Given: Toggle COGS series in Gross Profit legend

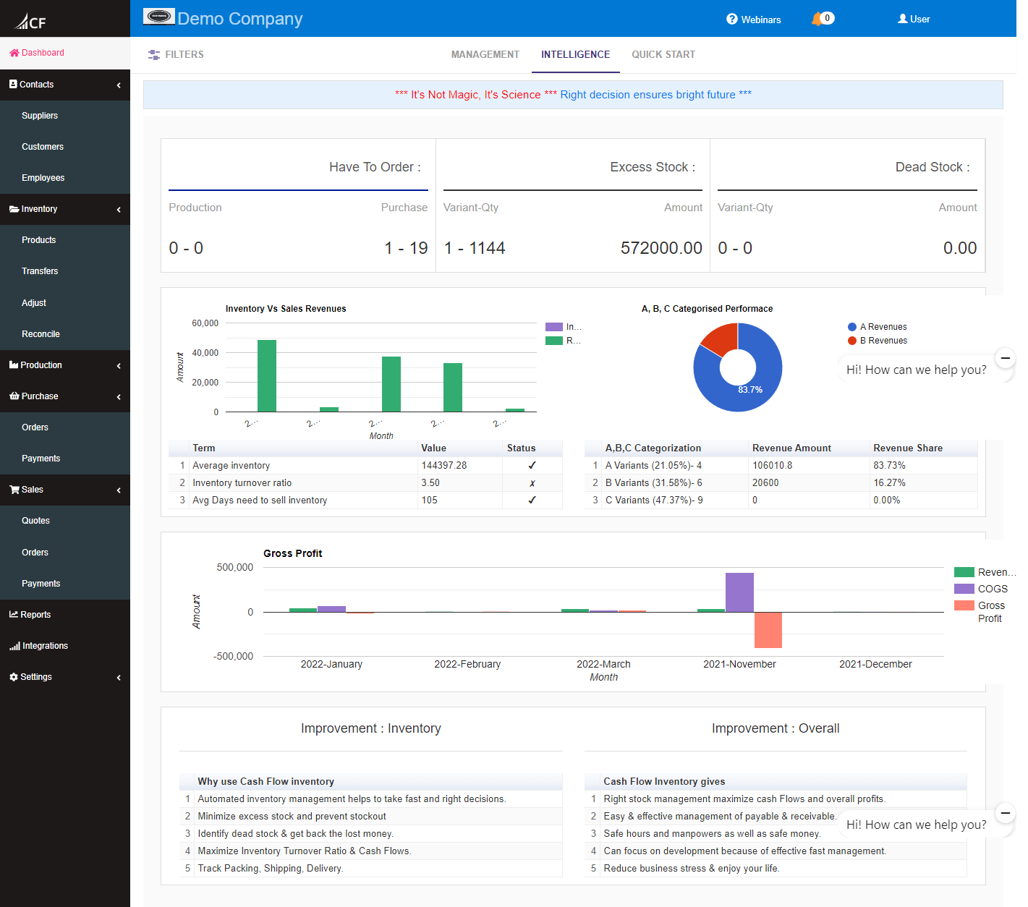Looking at the screenshot, I should tap(991, 589).
